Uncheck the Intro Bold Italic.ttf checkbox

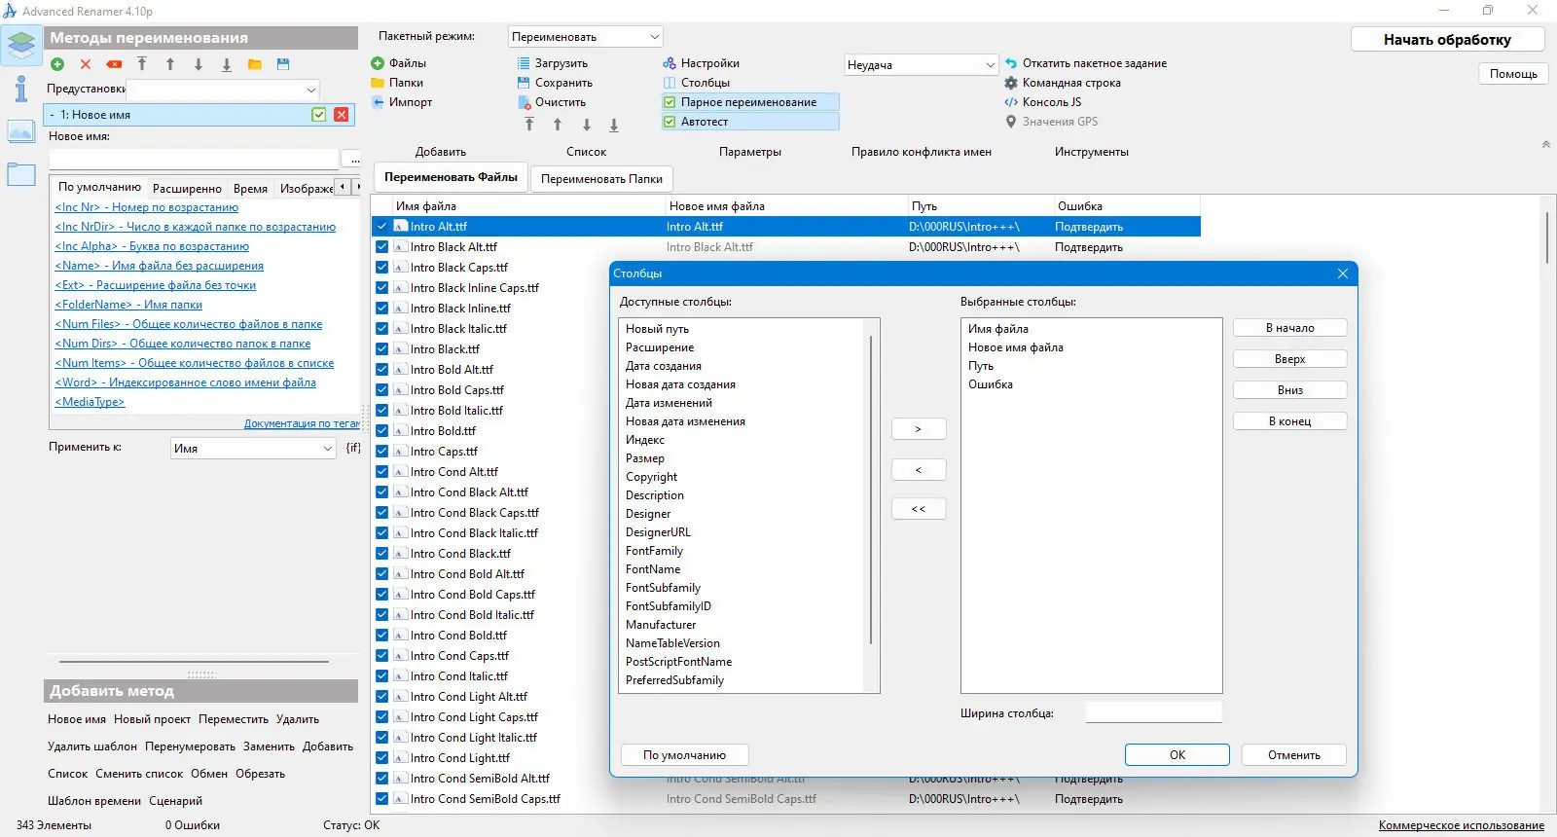(x=381, y=410)
